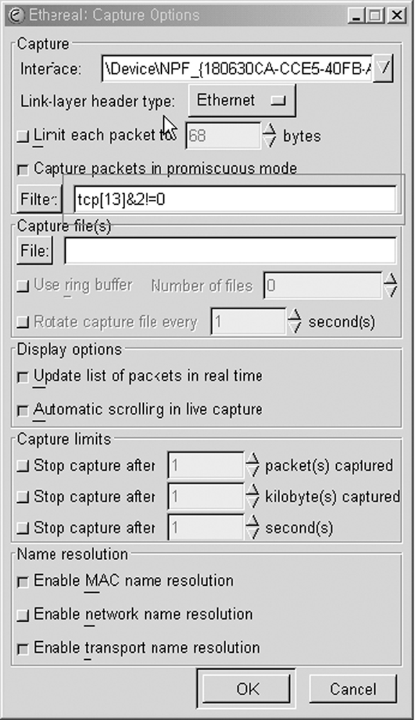Disable promiscuous mode capture checkbox
Screen dimensions: 415x720
pos(23,170)
